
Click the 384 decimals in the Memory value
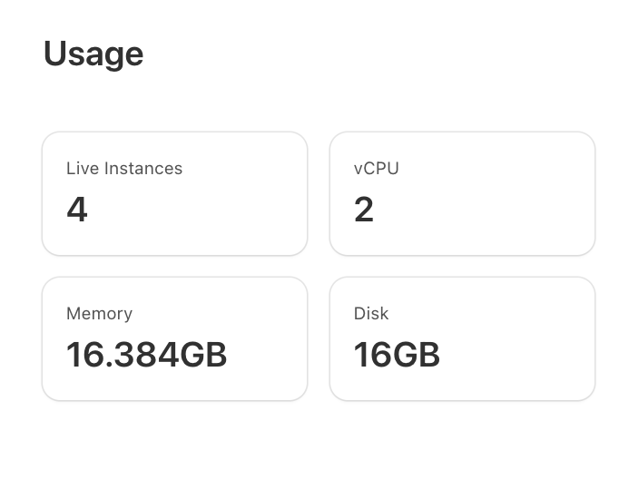point(150,355)
